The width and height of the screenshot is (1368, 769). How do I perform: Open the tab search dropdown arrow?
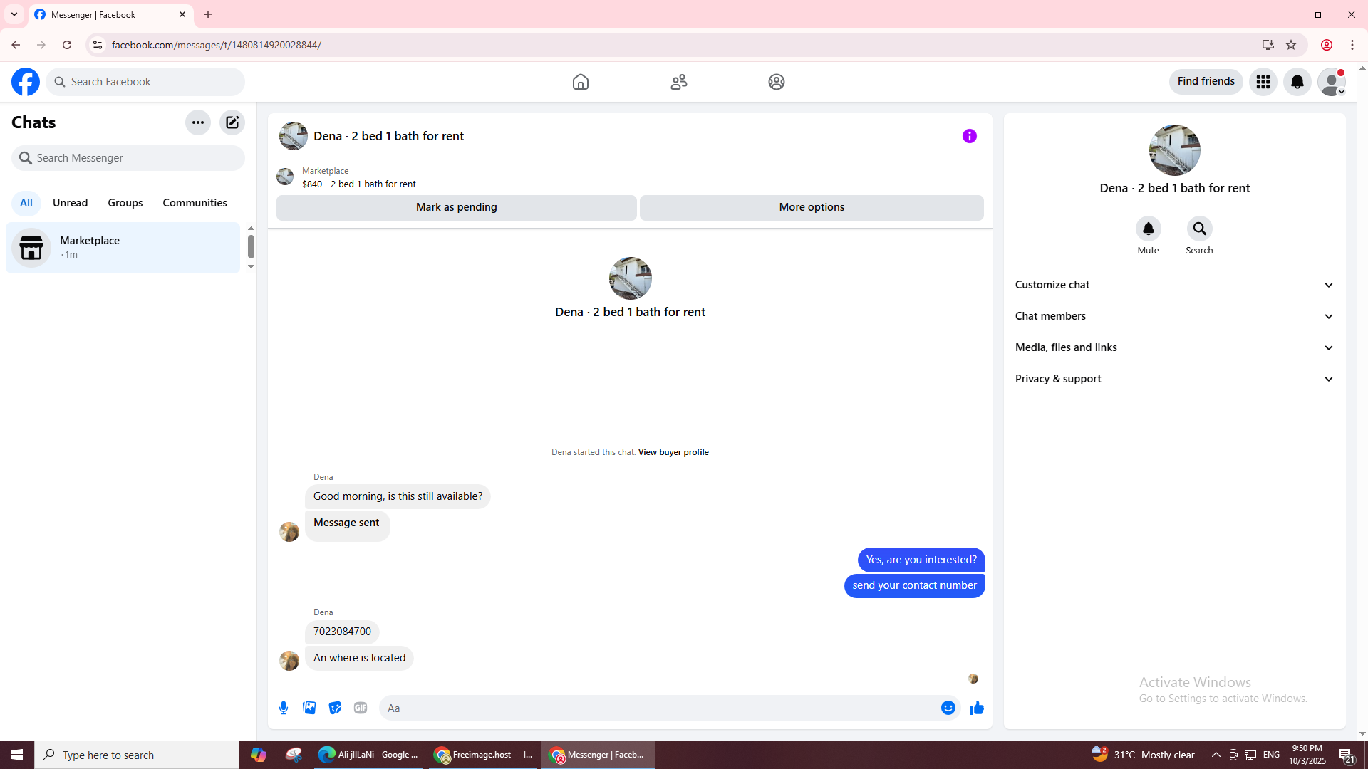[14, 14]
